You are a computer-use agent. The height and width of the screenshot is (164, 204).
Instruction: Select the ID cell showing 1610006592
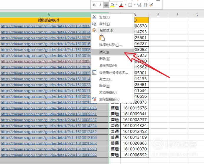coord(135,155)
